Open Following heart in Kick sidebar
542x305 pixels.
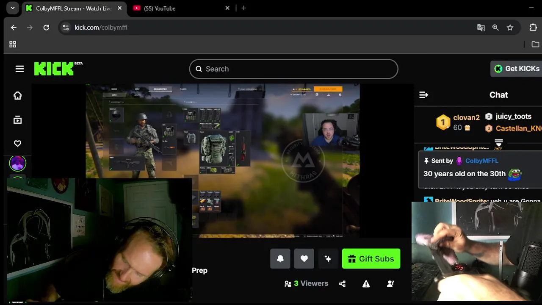tap(17, 144)
